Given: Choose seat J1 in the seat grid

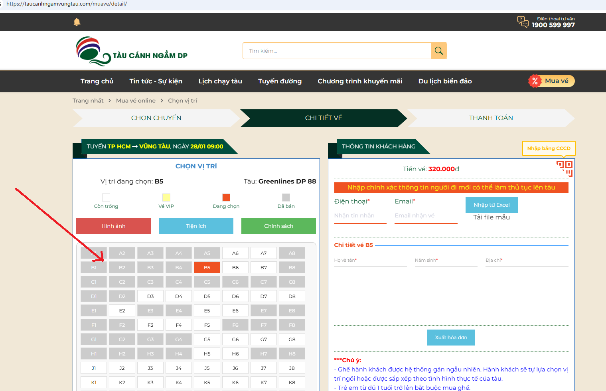Looking at the screenshot, I should (x=94, y=368).
